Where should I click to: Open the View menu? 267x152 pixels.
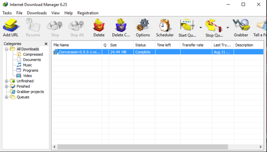[x=55, y=13]
